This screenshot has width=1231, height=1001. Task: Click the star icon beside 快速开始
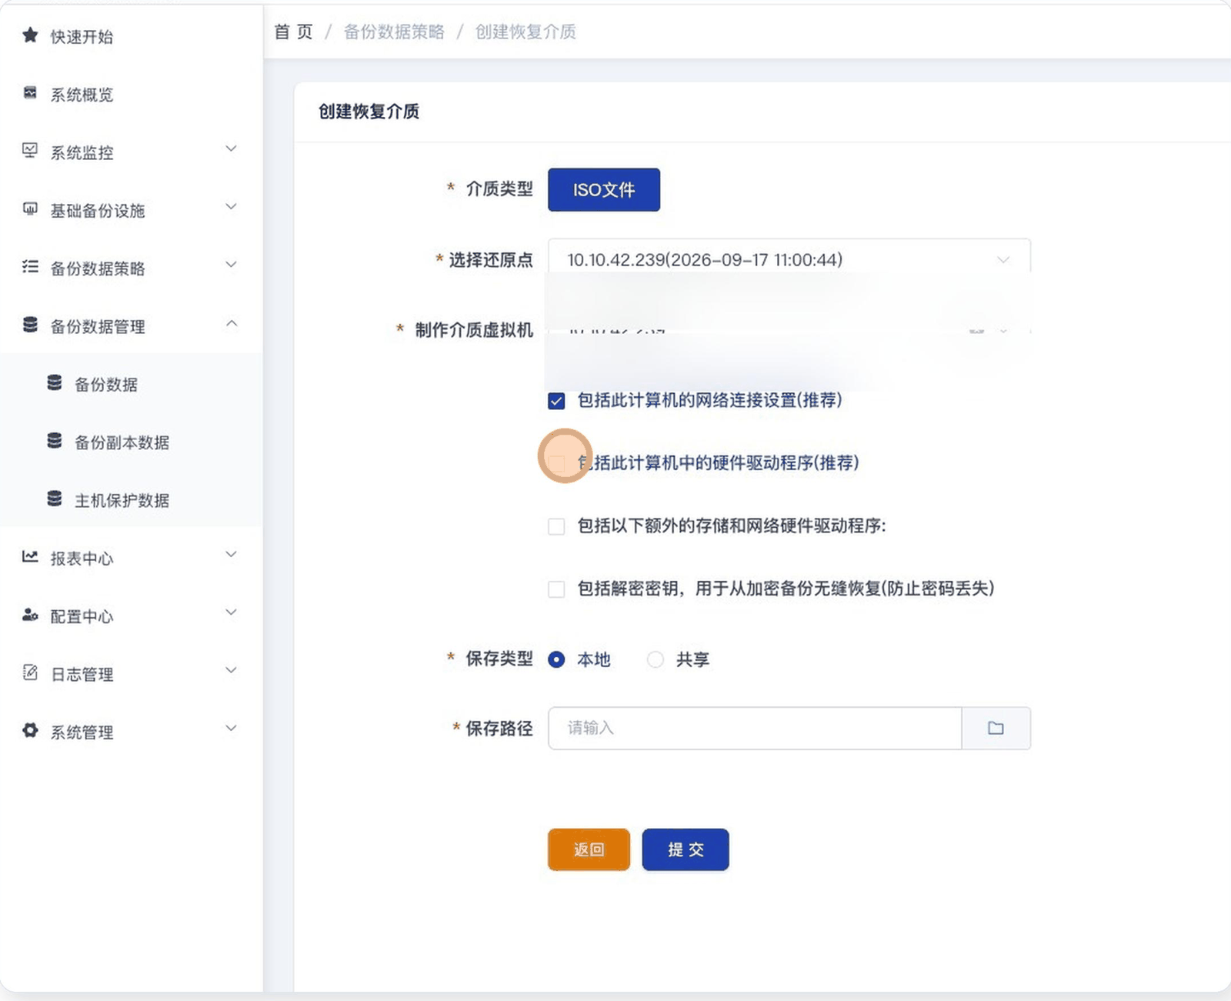pyautogui.click(x=30, y=35)
